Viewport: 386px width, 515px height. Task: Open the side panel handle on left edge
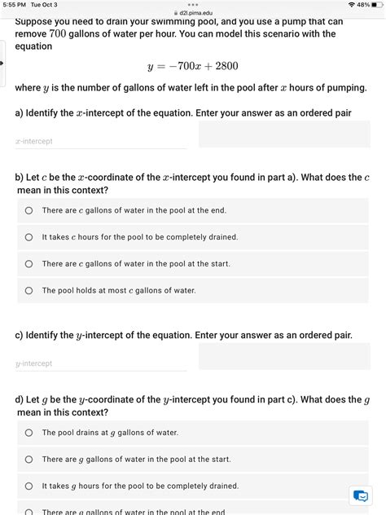click(2, 63)
